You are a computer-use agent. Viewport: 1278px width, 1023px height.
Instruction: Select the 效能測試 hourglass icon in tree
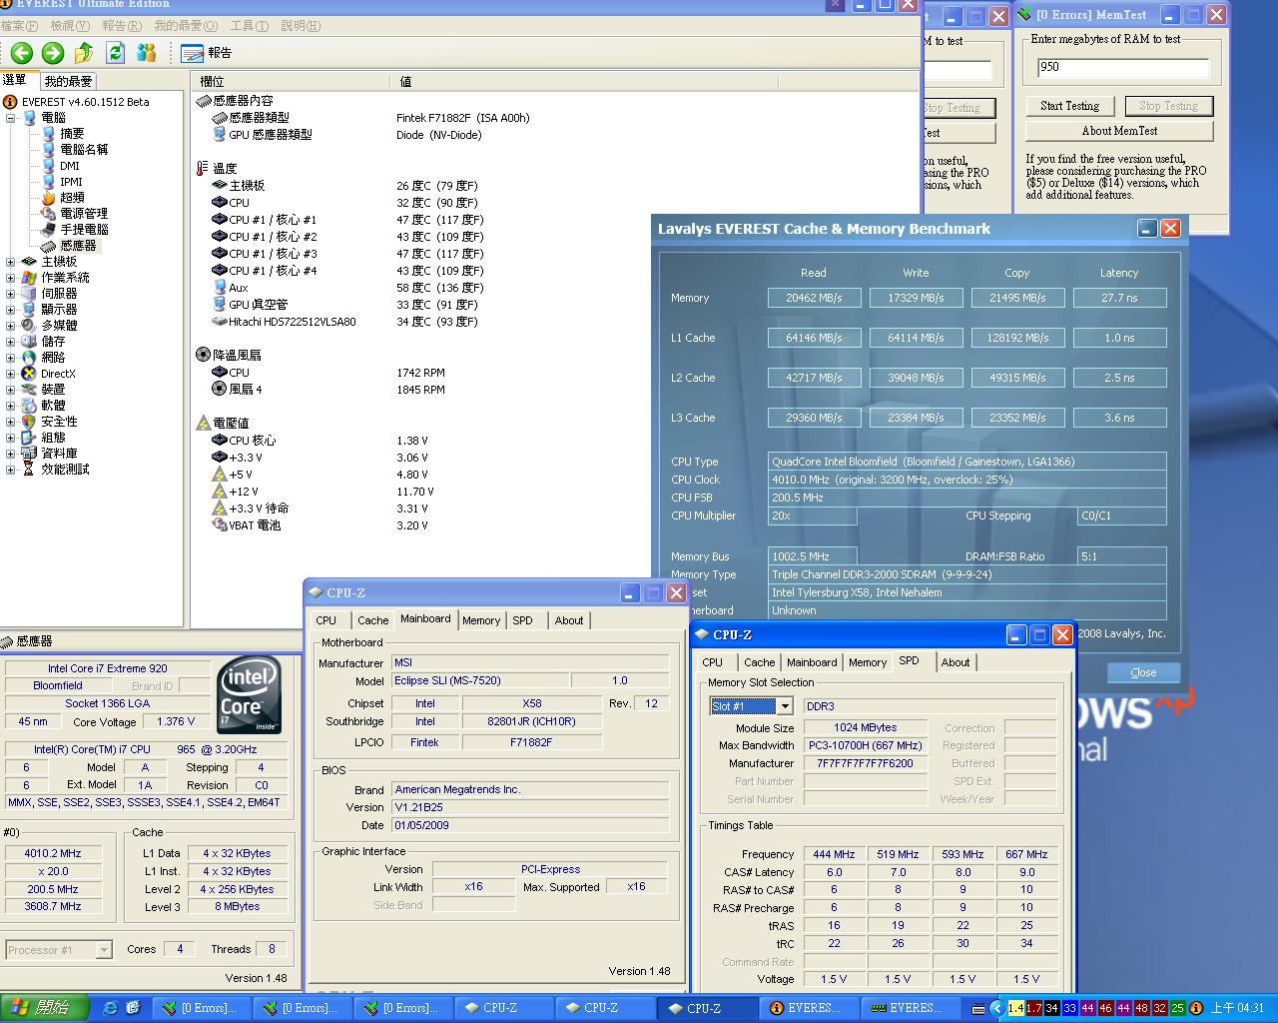29,470
